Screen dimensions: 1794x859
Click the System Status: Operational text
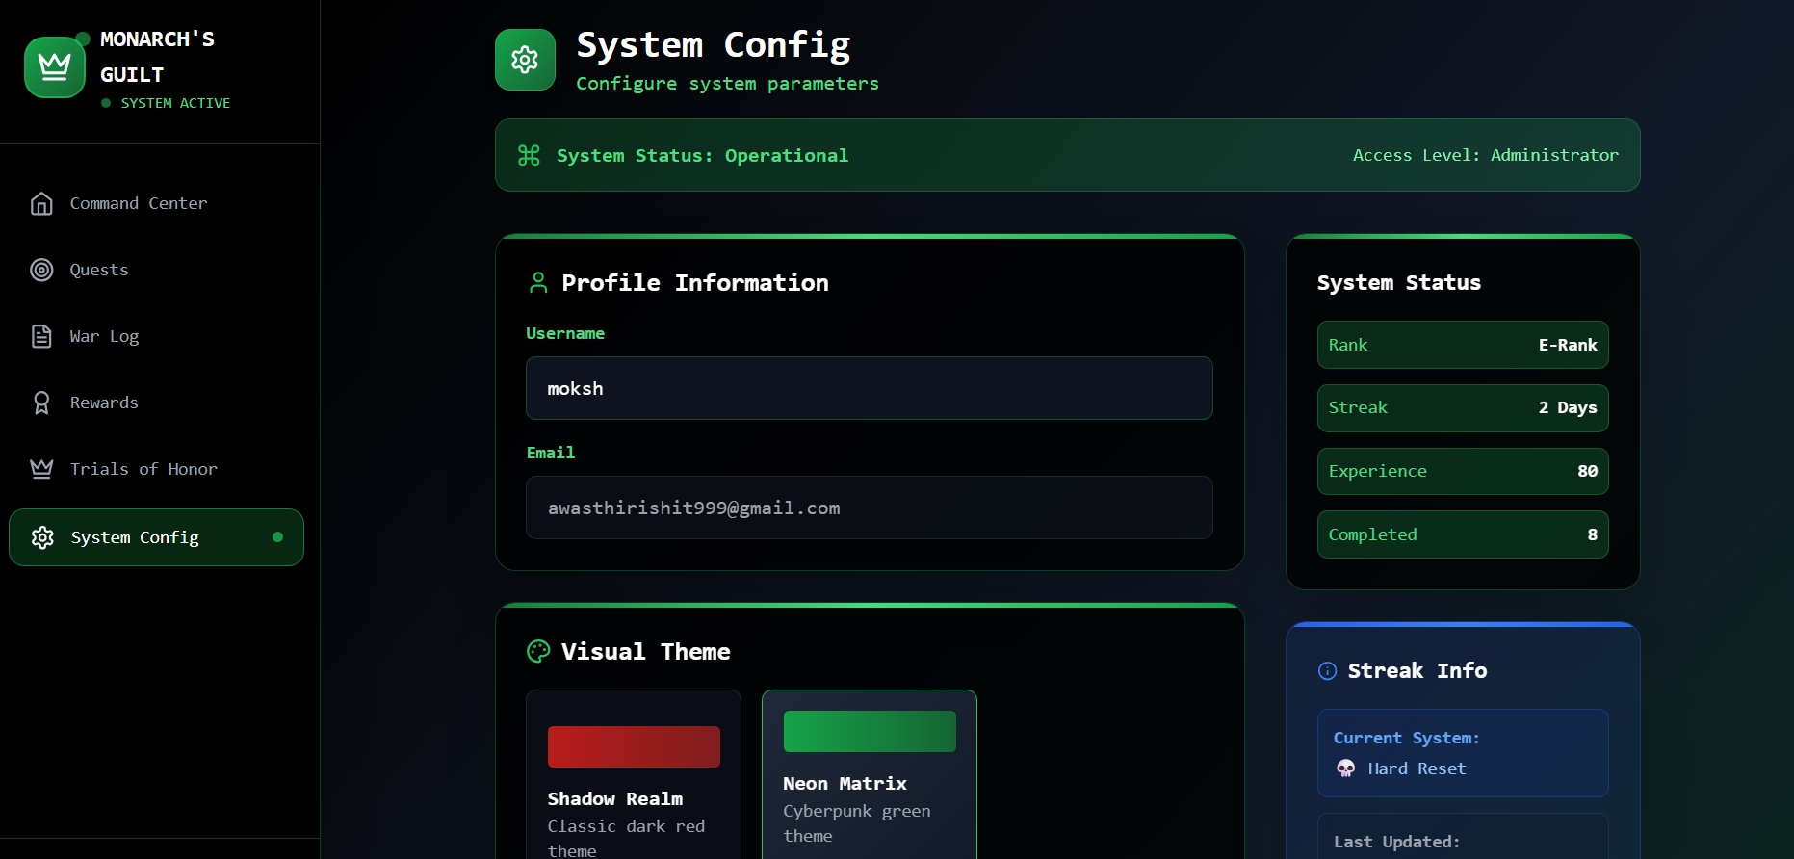pyautogui.click(x=702, y=155)
